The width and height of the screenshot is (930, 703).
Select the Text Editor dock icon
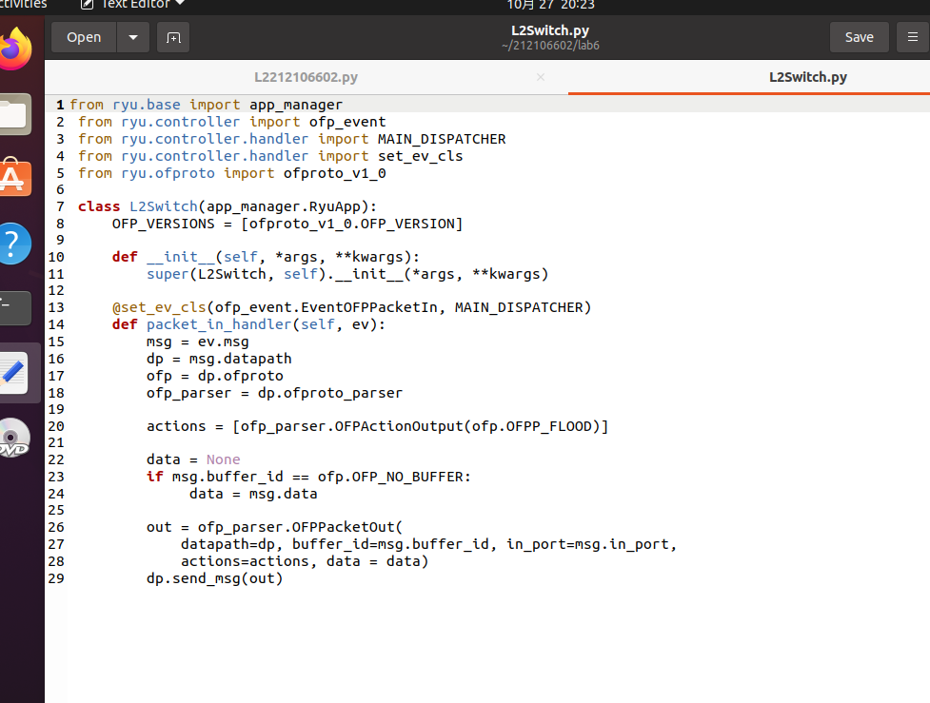(14, 373)
